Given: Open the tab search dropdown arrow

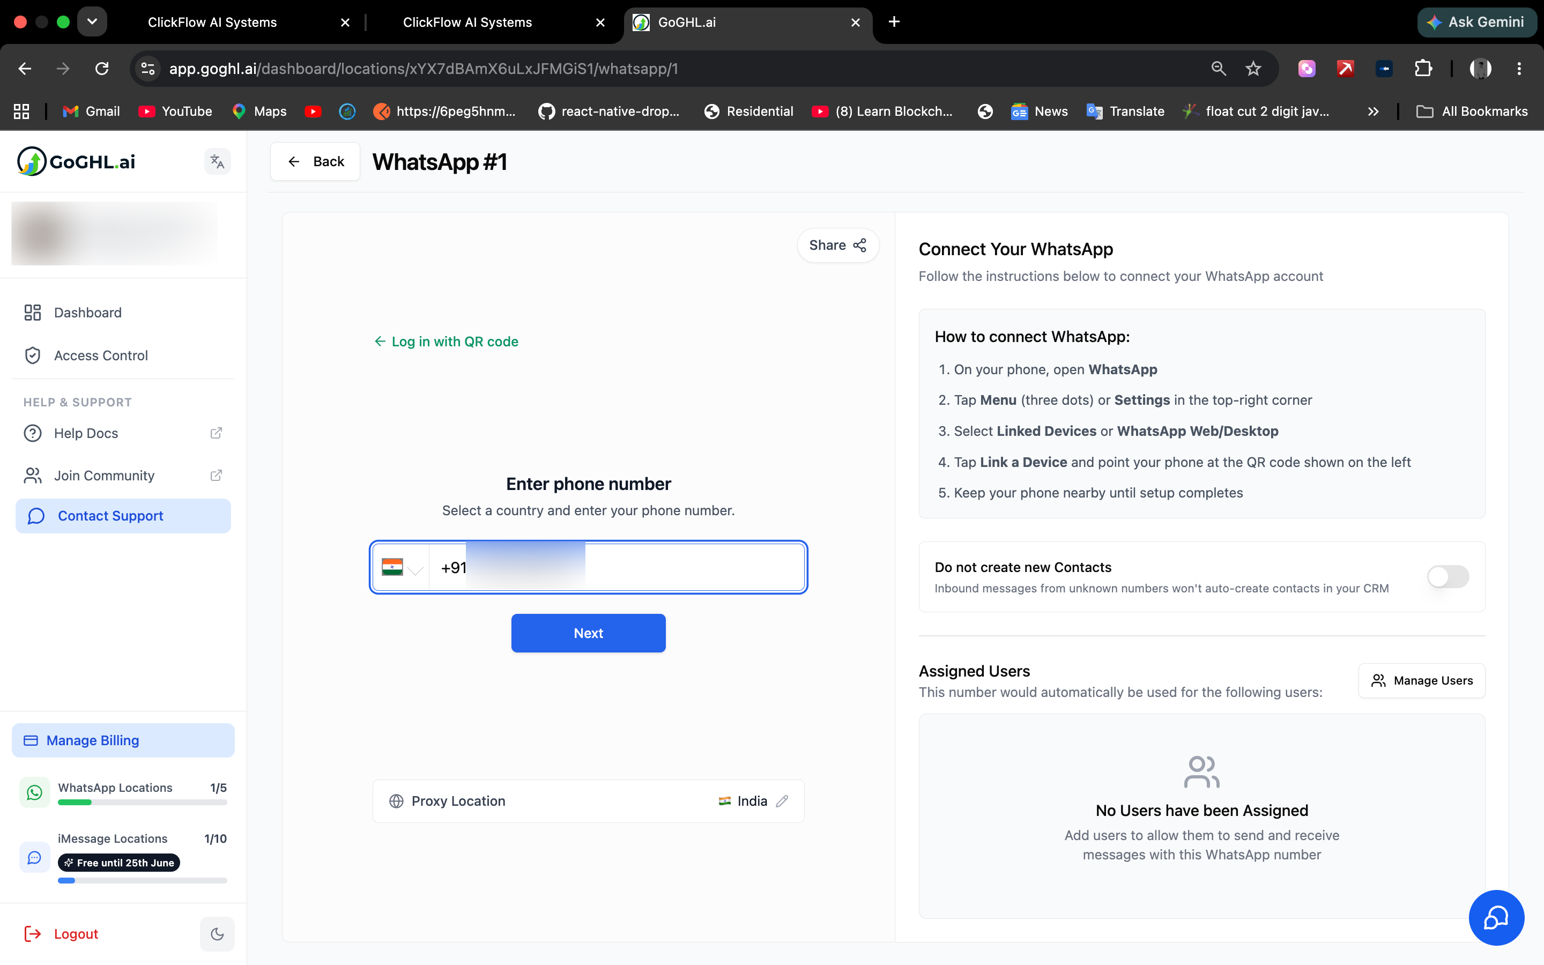Looking at the screenshot, I should pyautogui.click(x=92, y=21).
